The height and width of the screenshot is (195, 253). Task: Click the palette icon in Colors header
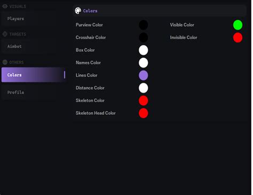click(x=78, y=11)
